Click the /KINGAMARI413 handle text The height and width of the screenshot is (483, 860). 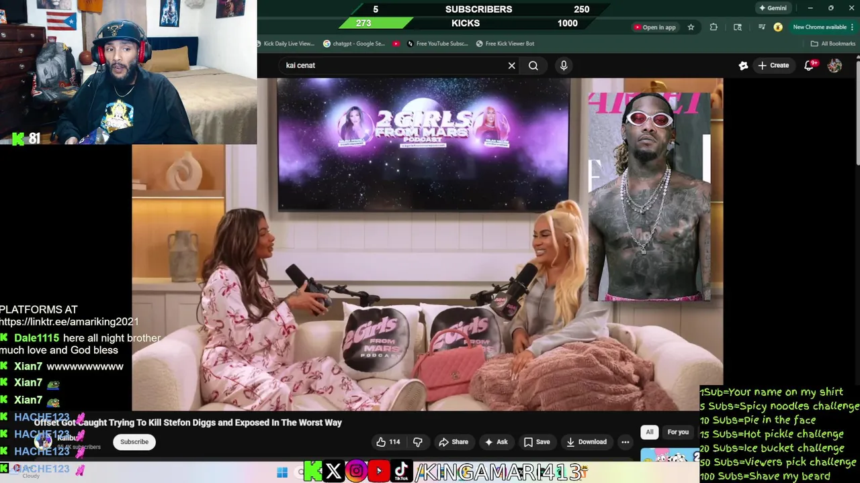click(x=499, y=472)
